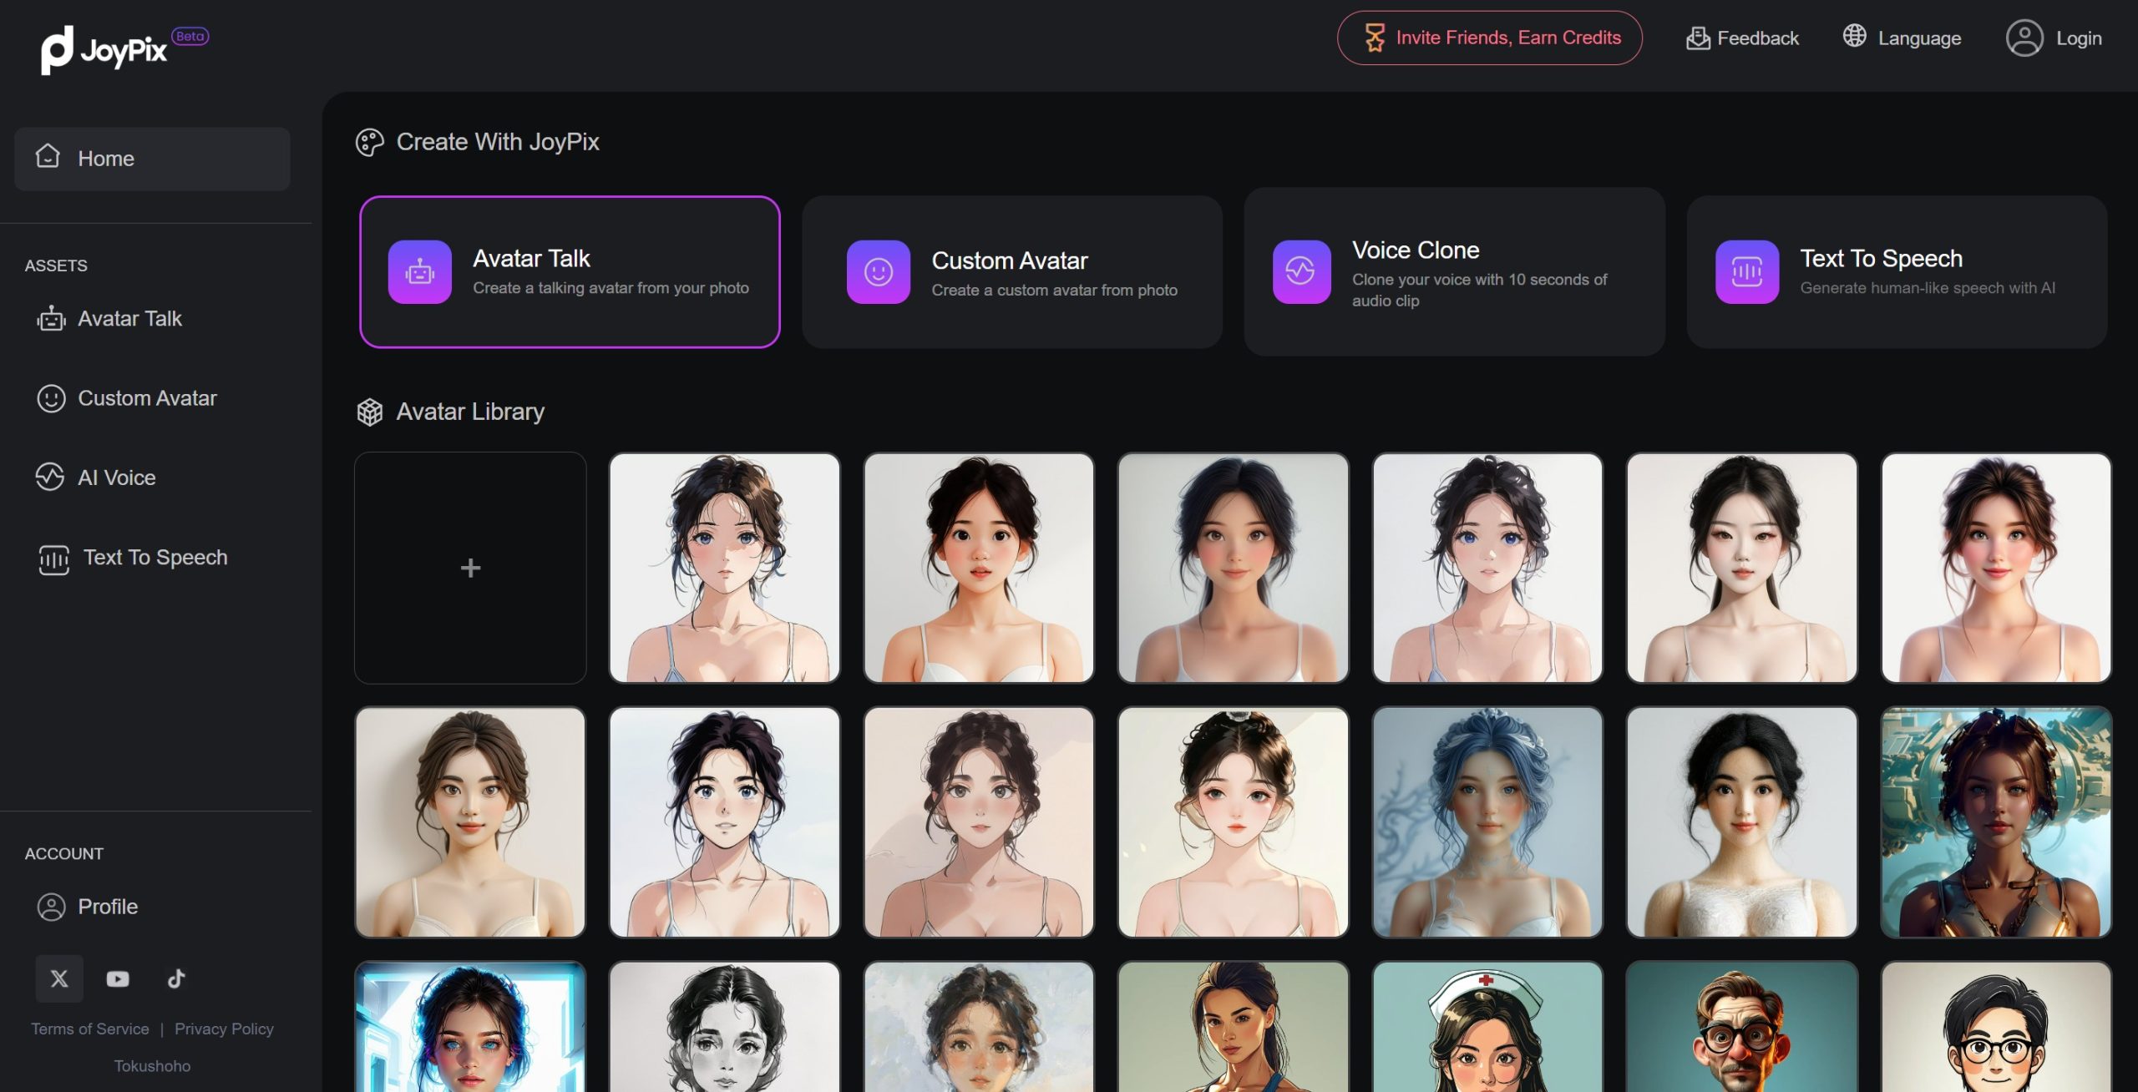Open JoyPix TikTok page
2138x1092 pixels.
[175, 978]
